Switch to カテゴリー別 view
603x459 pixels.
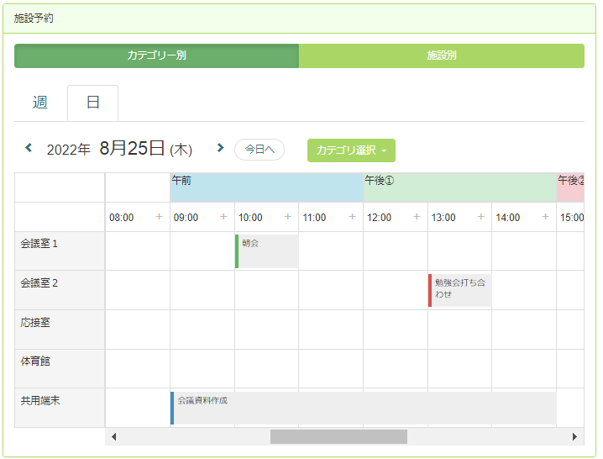coord(156,56)
